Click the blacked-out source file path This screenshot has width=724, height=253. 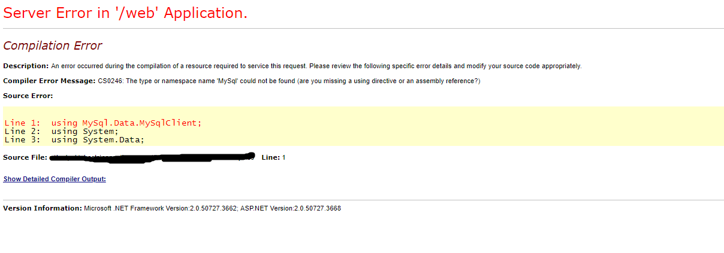153,158
